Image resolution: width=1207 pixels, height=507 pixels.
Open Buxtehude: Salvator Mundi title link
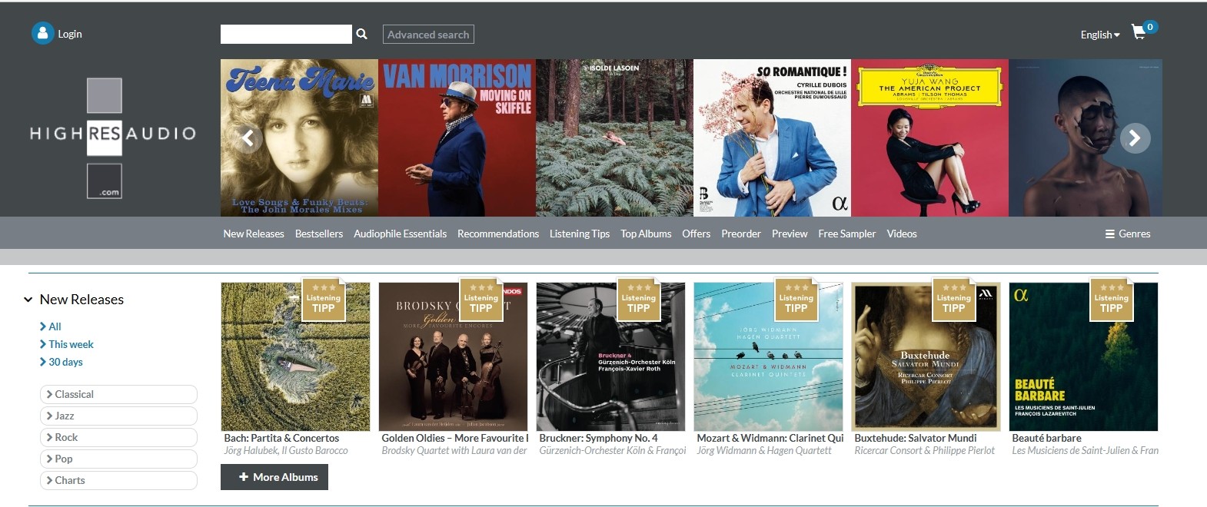click(916, 438)
